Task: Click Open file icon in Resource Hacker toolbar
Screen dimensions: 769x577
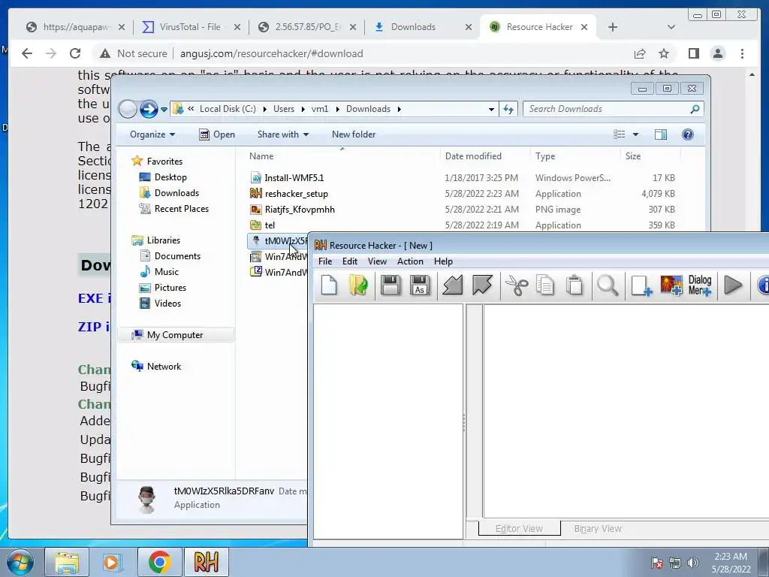Action: point(358,285)
